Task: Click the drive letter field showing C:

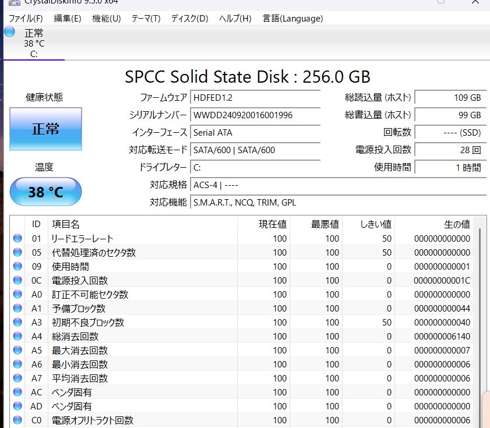Action: coord(255,168)
